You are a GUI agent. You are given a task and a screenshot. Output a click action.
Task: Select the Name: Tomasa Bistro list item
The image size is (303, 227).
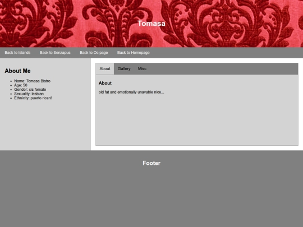coord(33,81)
